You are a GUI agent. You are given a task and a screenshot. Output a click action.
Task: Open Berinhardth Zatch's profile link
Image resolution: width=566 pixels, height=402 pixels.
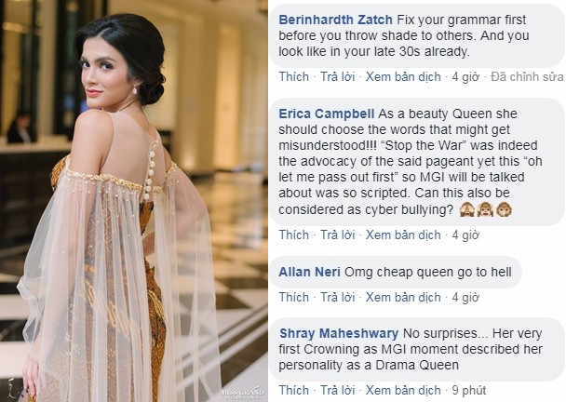tap(335, 20)
